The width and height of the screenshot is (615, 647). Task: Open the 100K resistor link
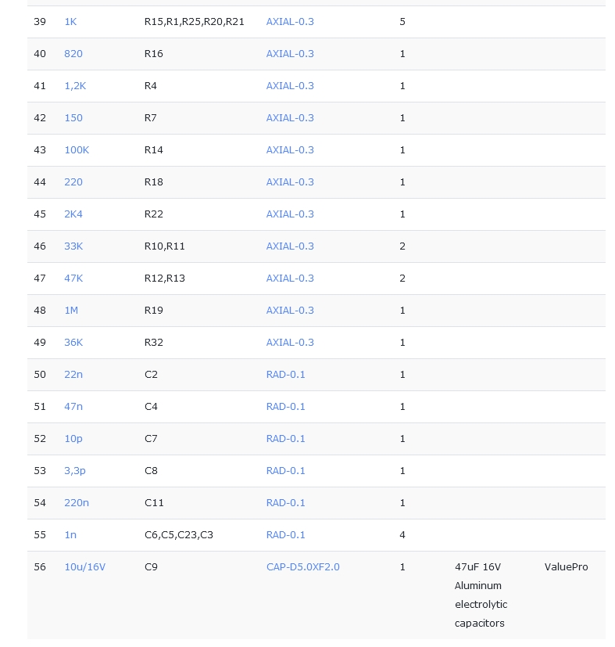(77, 150)
